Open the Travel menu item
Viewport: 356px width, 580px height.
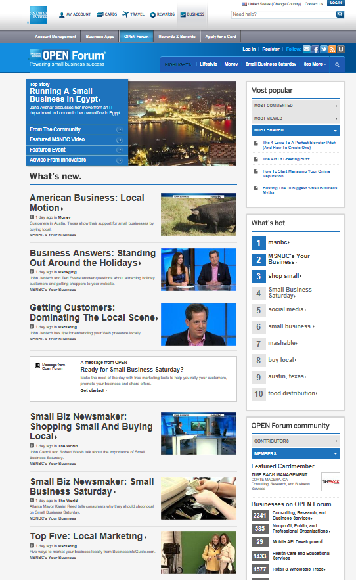coord(133,14)
